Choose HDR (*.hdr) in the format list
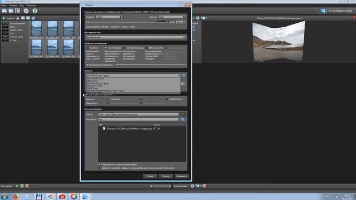The width and height of the screenshot is (356, 200). tap(133, 81)
